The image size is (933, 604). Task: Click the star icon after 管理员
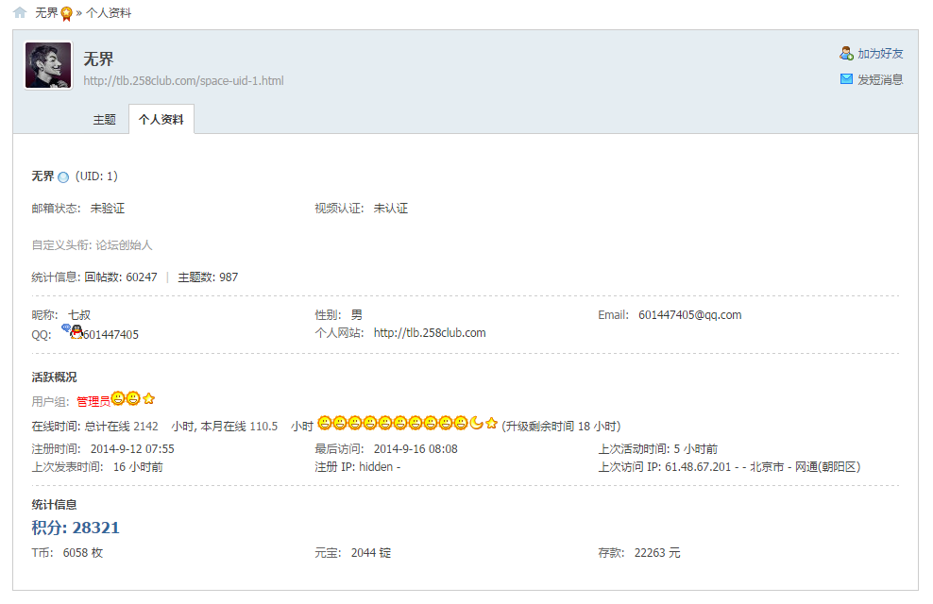click(x=149, y=399)
